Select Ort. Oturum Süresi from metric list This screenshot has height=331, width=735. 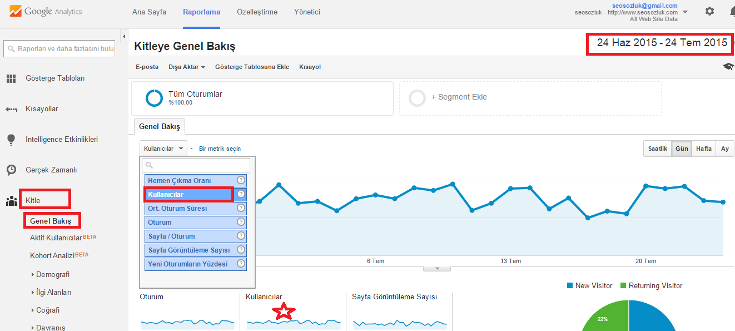point(190,208)
